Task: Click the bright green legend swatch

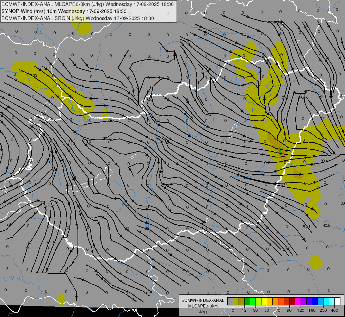Action: [253, 301]
